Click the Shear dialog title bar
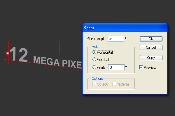The height and width of the screenshot is (116, 175). coord(125,28)
